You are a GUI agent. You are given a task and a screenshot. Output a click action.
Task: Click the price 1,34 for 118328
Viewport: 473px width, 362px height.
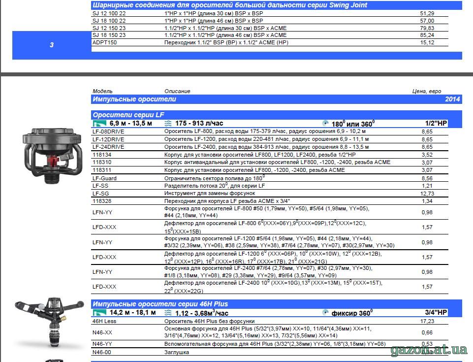pyautogui.click(x=427, y=201)
